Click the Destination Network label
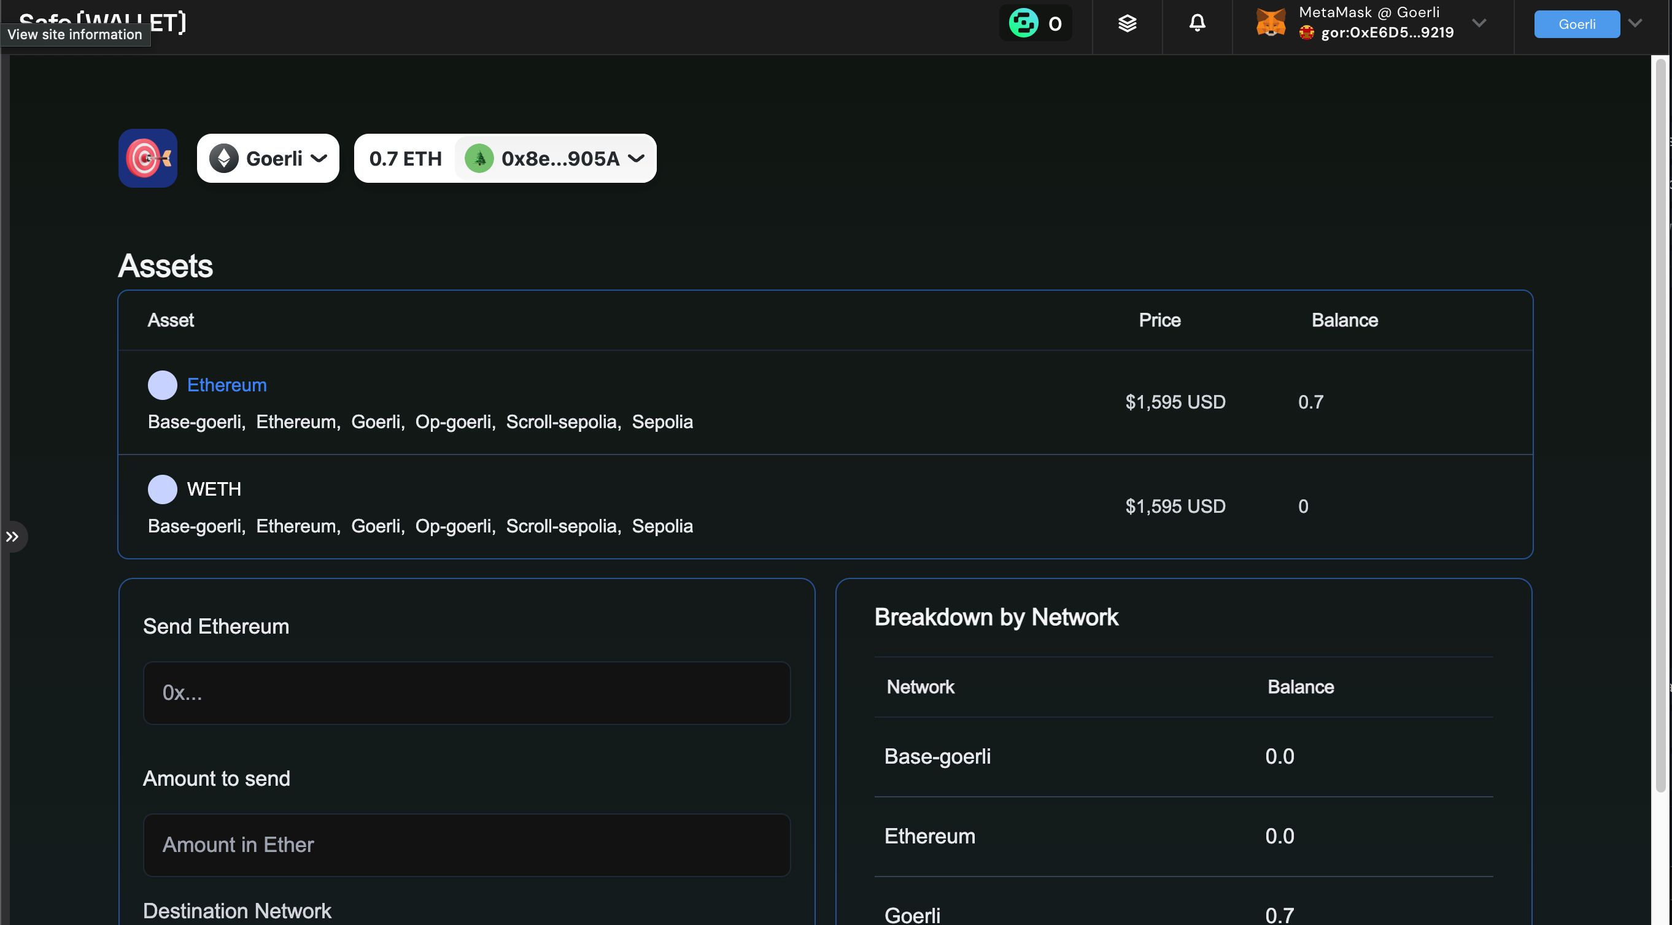The width and height of the screenshot is (1672, 925). 237,911
